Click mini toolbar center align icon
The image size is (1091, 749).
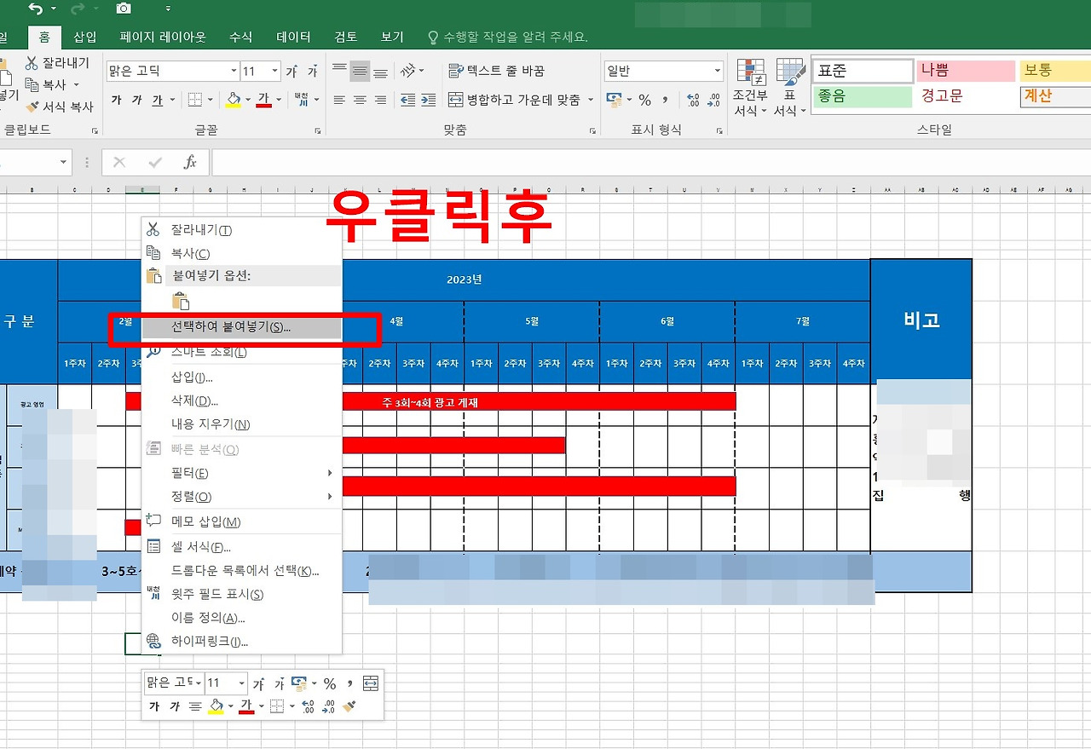click(194, 706)
